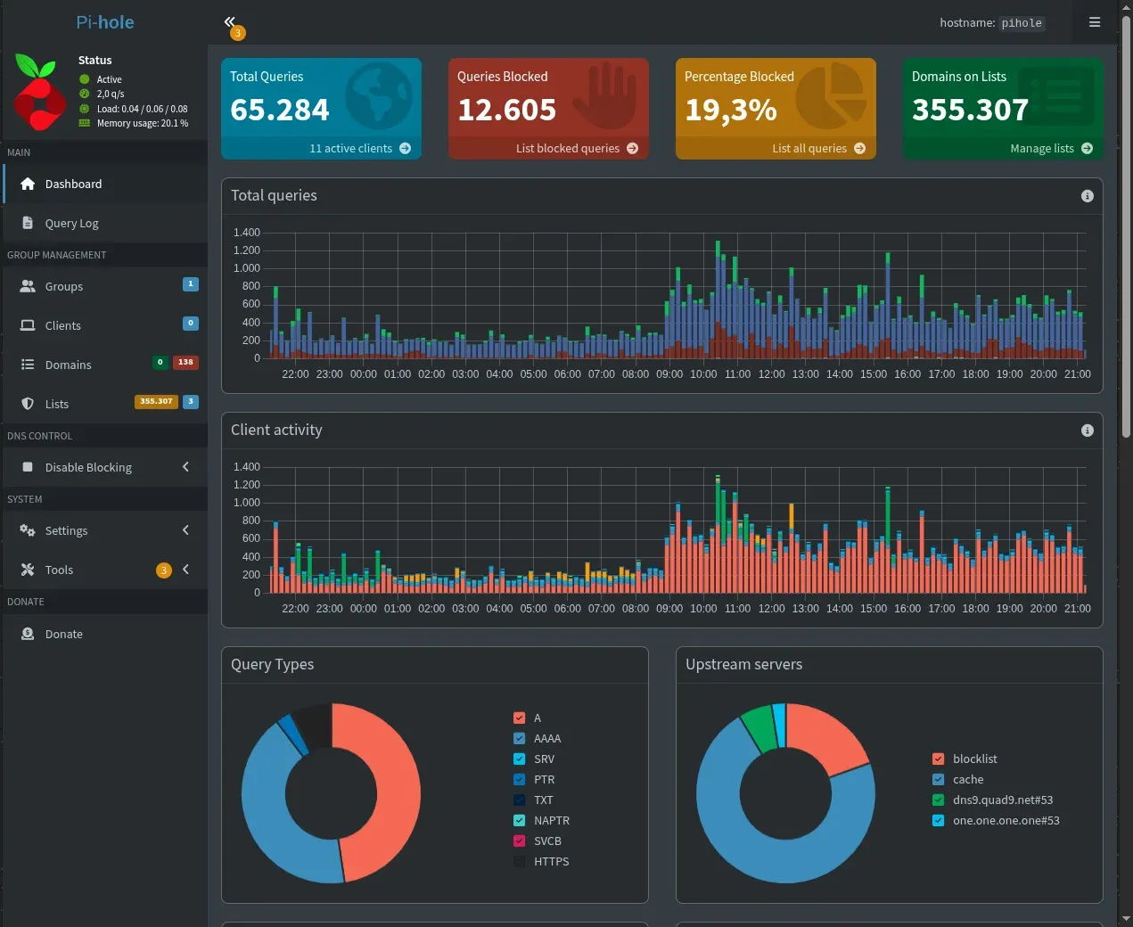The image size is (1133, 927).
Task: Click the Settings gears icon
Action: tap(28, 530)
